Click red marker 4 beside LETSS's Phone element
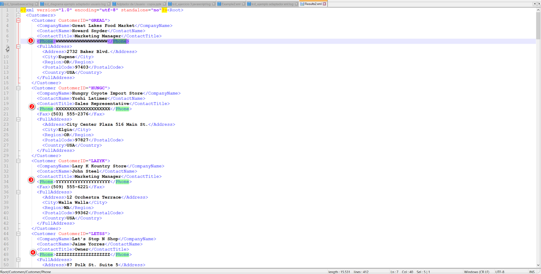541x274 pixels. (x=33, y=253)
